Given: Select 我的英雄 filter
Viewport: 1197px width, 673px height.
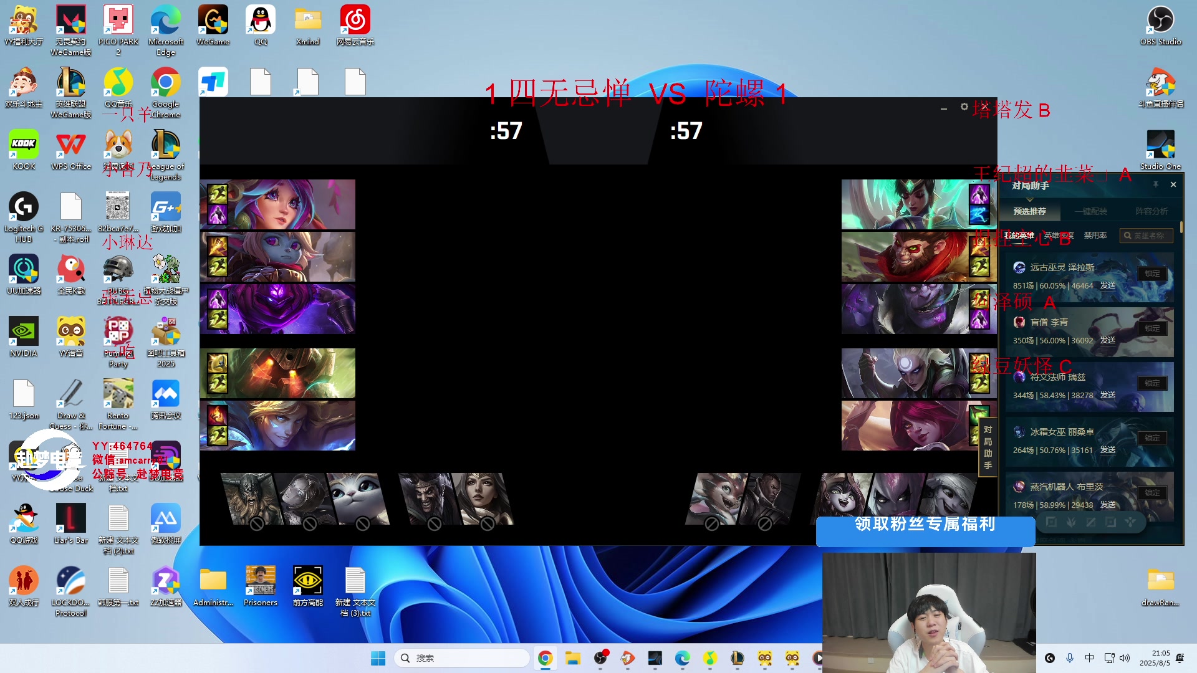Looking at the screenshot, I should point(1019,236).
